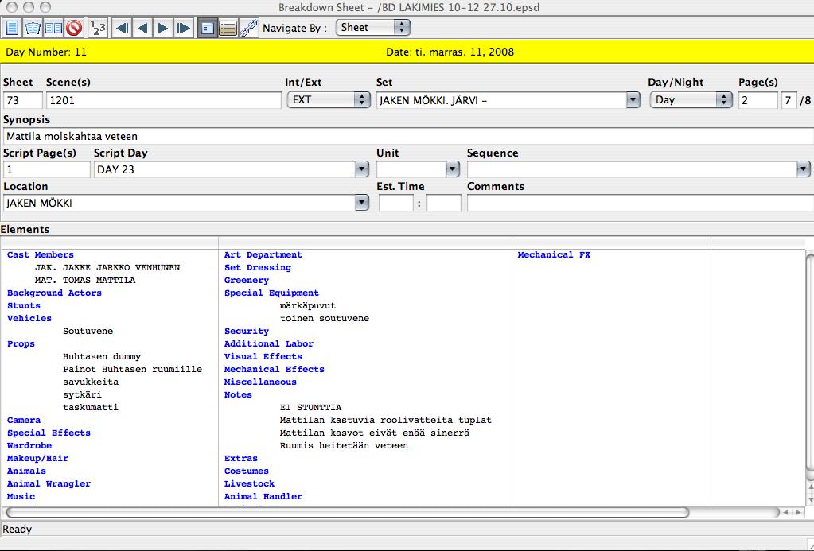Expand the Location dropdown arrow
814x551 pixels.
coord(362,203)
